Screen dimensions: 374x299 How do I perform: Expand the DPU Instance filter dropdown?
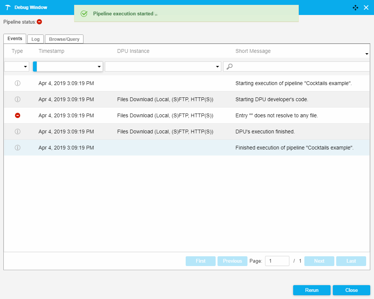point(218,67)
